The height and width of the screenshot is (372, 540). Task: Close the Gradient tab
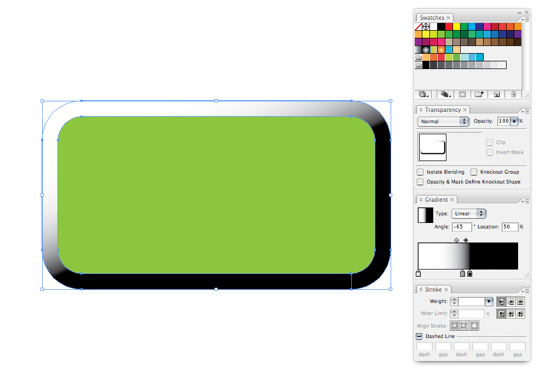tap(452, 199)
